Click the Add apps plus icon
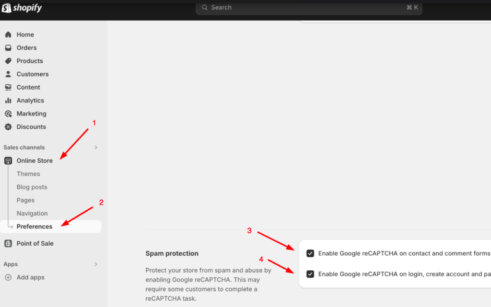This screenshot has width=491, height=307. click(x=8, y=277)
